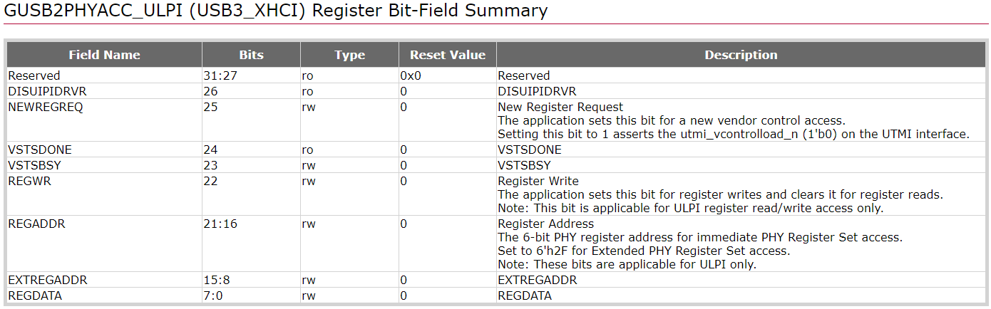Screen dimensions: 991x309
Task: Click the 'New Register Request' description text
Action: 560,107
